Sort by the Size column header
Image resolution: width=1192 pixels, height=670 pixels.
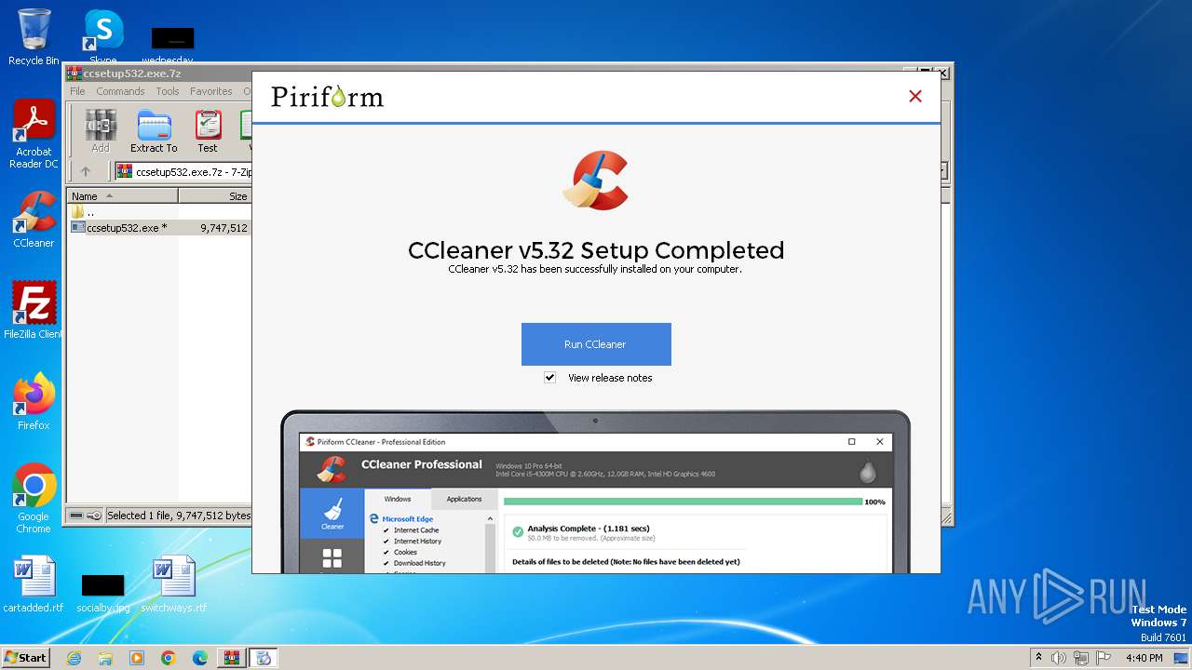215,196
